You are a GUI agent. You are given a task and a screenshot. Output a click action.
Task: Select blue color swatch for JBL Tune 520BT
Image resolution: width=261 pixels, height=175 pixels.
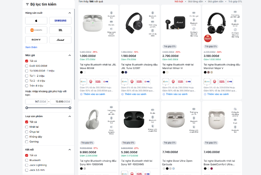click(x=126, y=72)
